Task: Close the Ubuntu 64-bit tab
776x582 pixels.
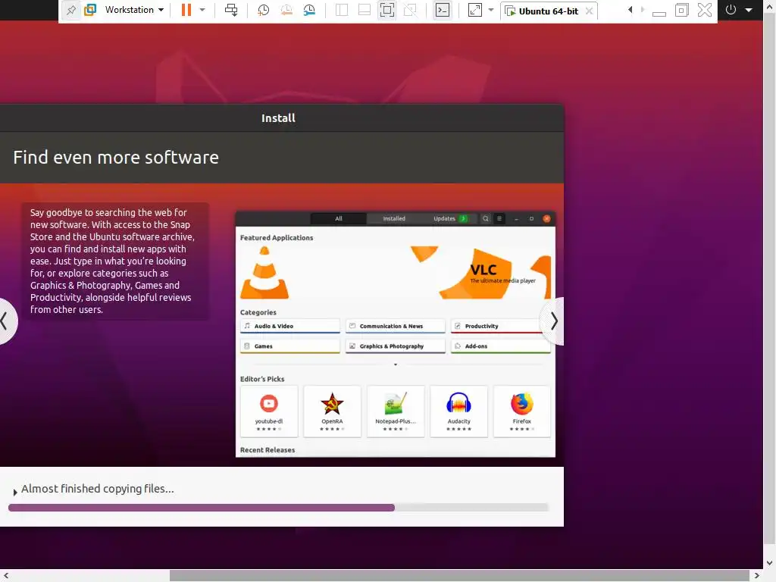Action: pos(589,11)
